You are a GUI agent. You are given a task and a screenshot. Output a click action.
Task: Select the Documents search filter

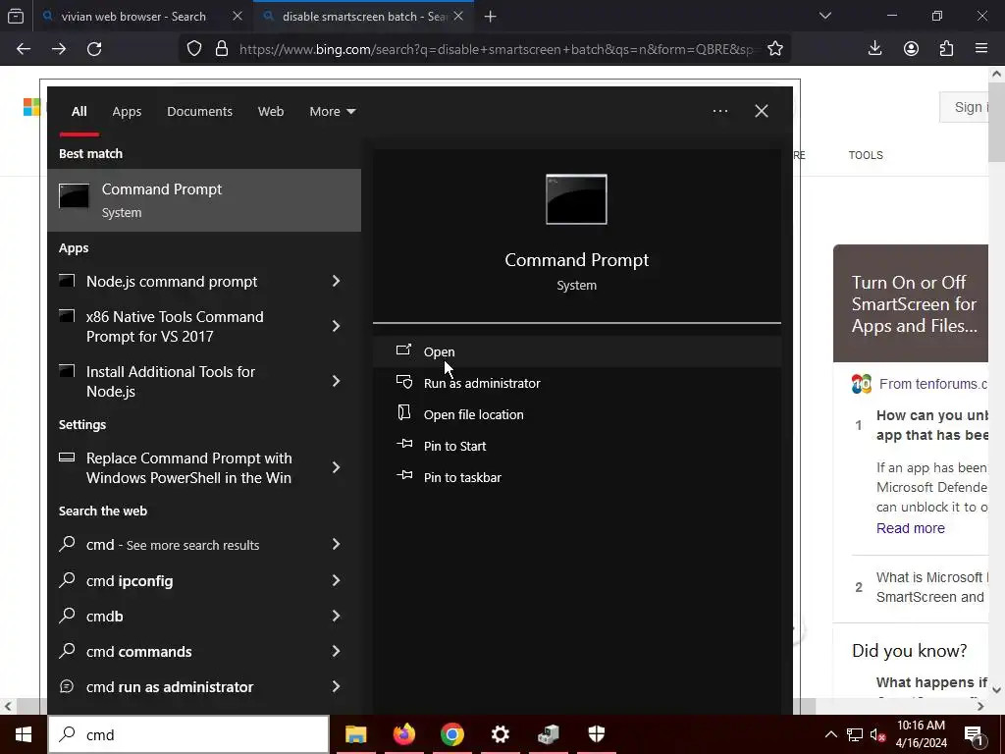[200, 112]
